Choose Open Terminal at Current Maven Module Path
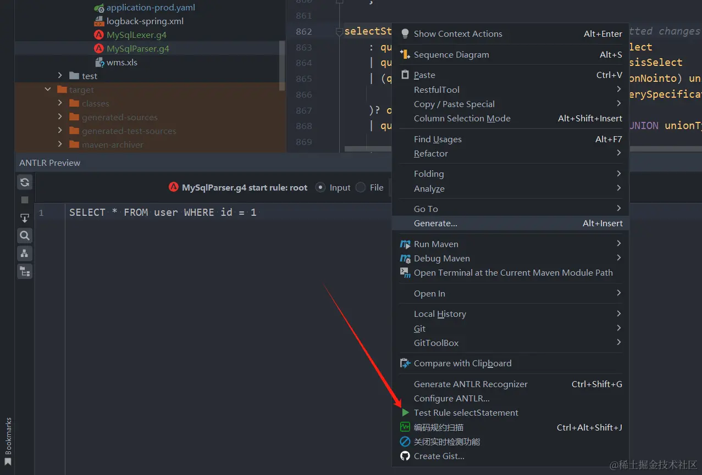This screenshot has height=475, width=702. (x=510, y=272)
